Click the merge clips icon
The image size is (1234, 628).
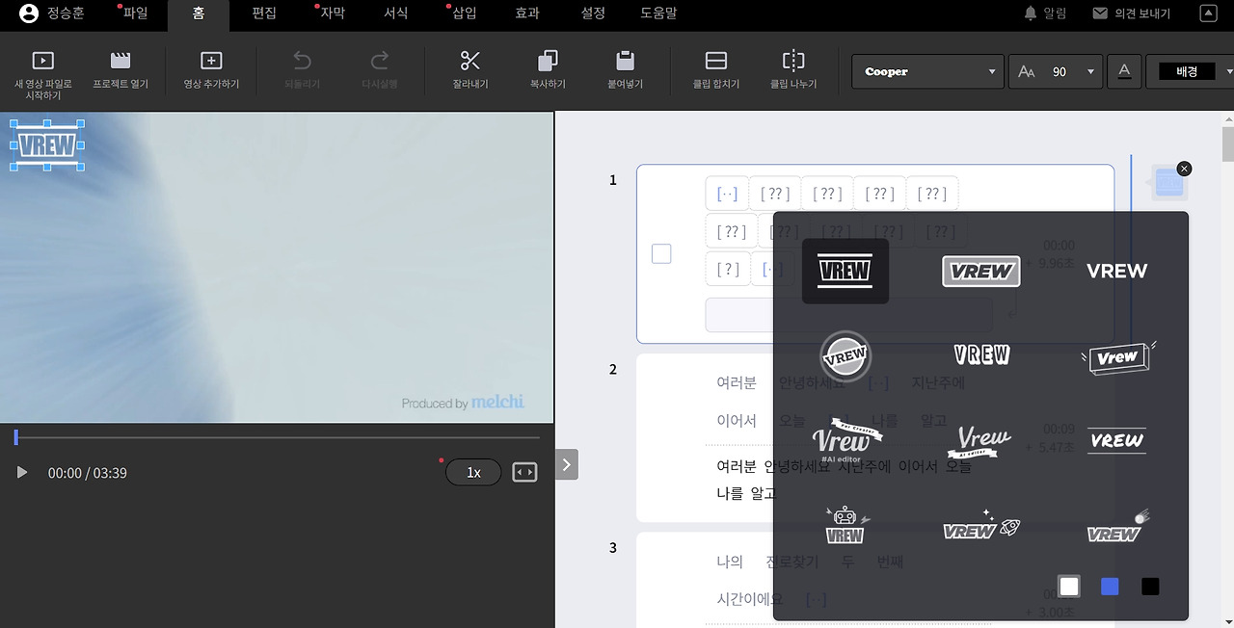[x=716, y=61]
